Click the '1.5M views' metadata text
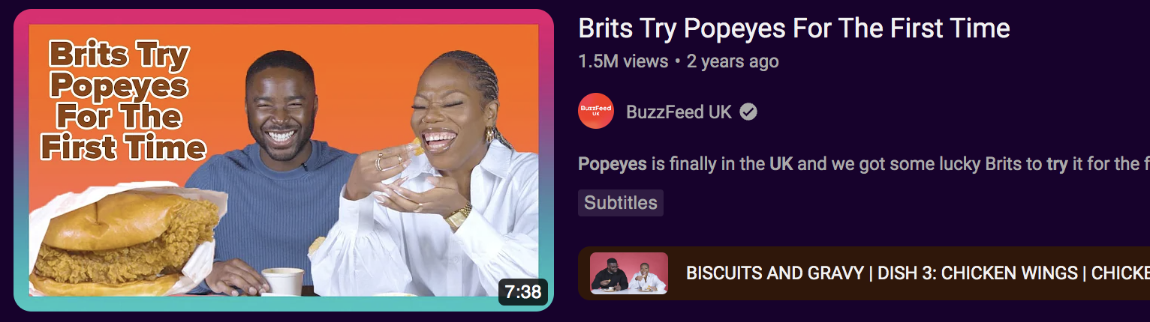The width and height of the screenshot is (1150, 322). pos(623,61)
